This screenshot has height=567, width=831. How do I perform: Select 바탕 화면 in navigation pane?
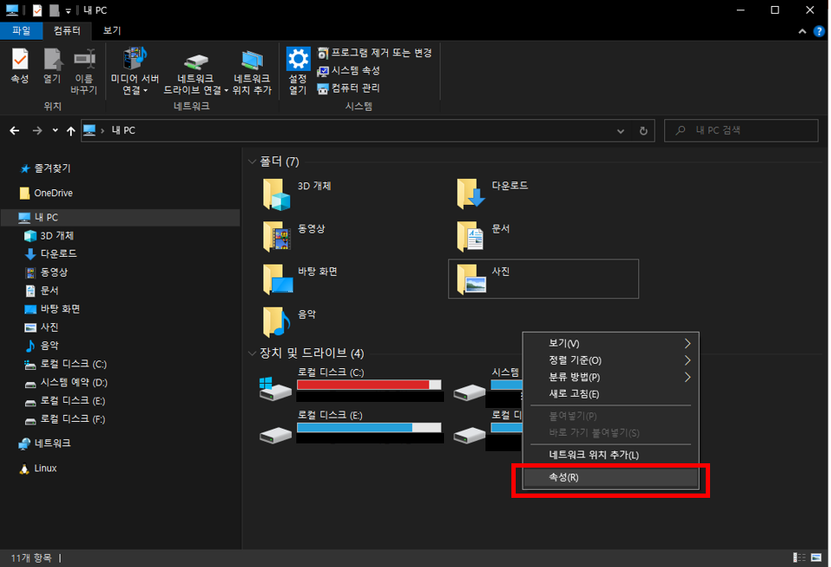[52, 309]
